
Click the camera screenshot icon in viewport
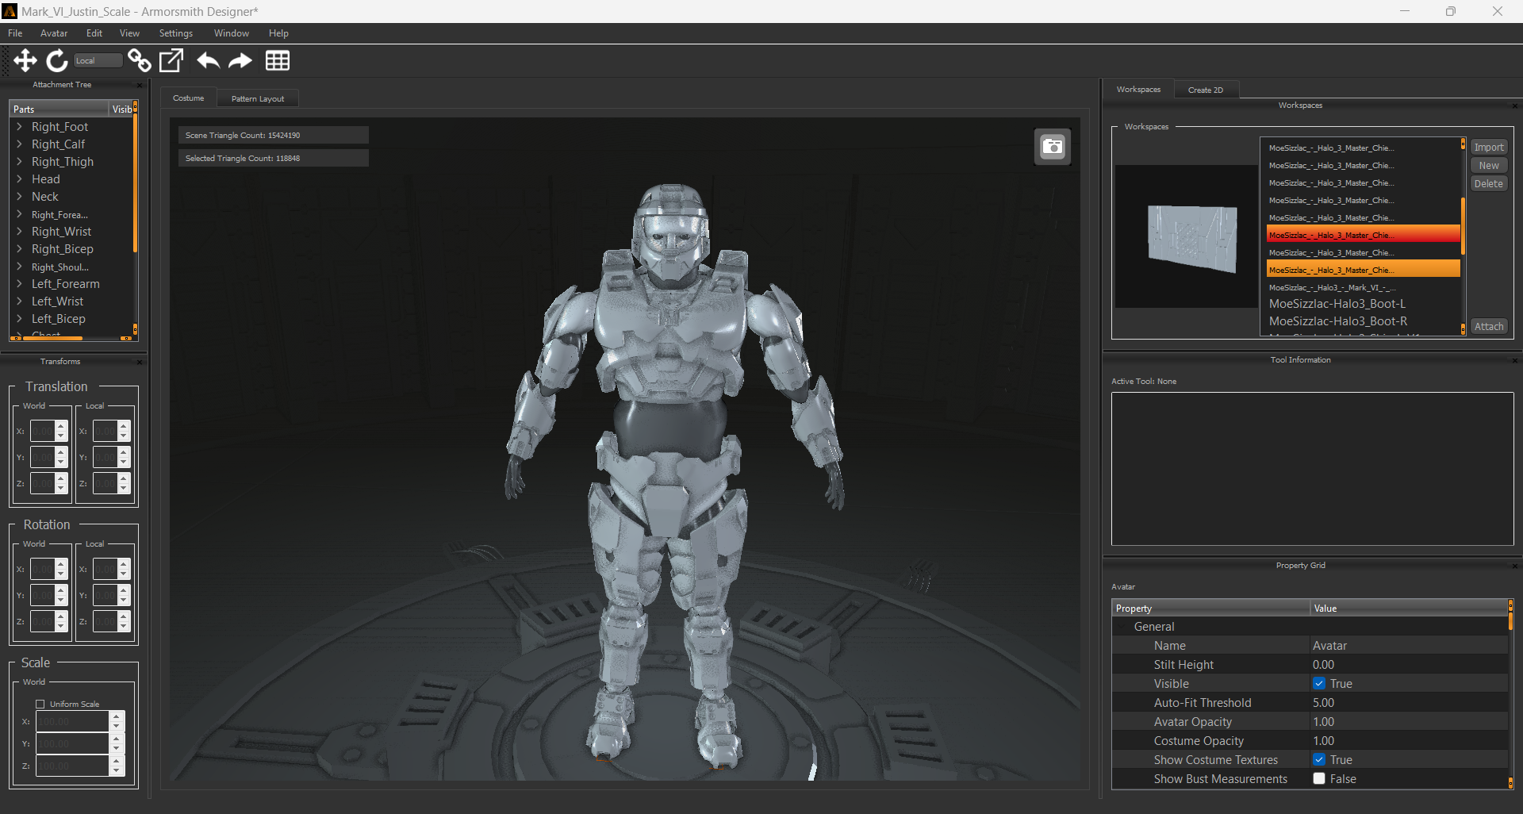(x=1053, y=147)
